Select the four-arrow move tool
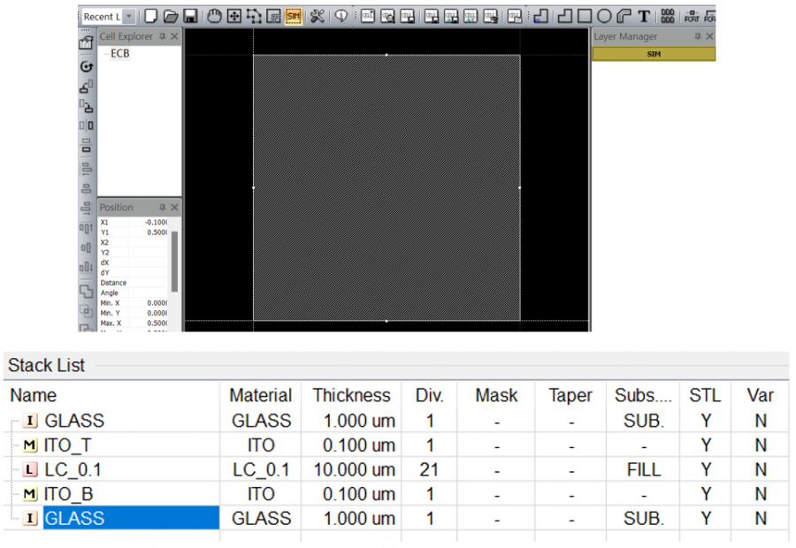This screenshot has height=548, width=796. pos(234,16)
